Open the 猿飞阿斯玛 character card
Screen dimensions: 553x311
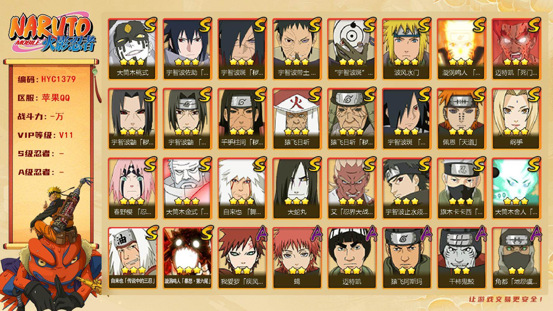coord(407,258)
